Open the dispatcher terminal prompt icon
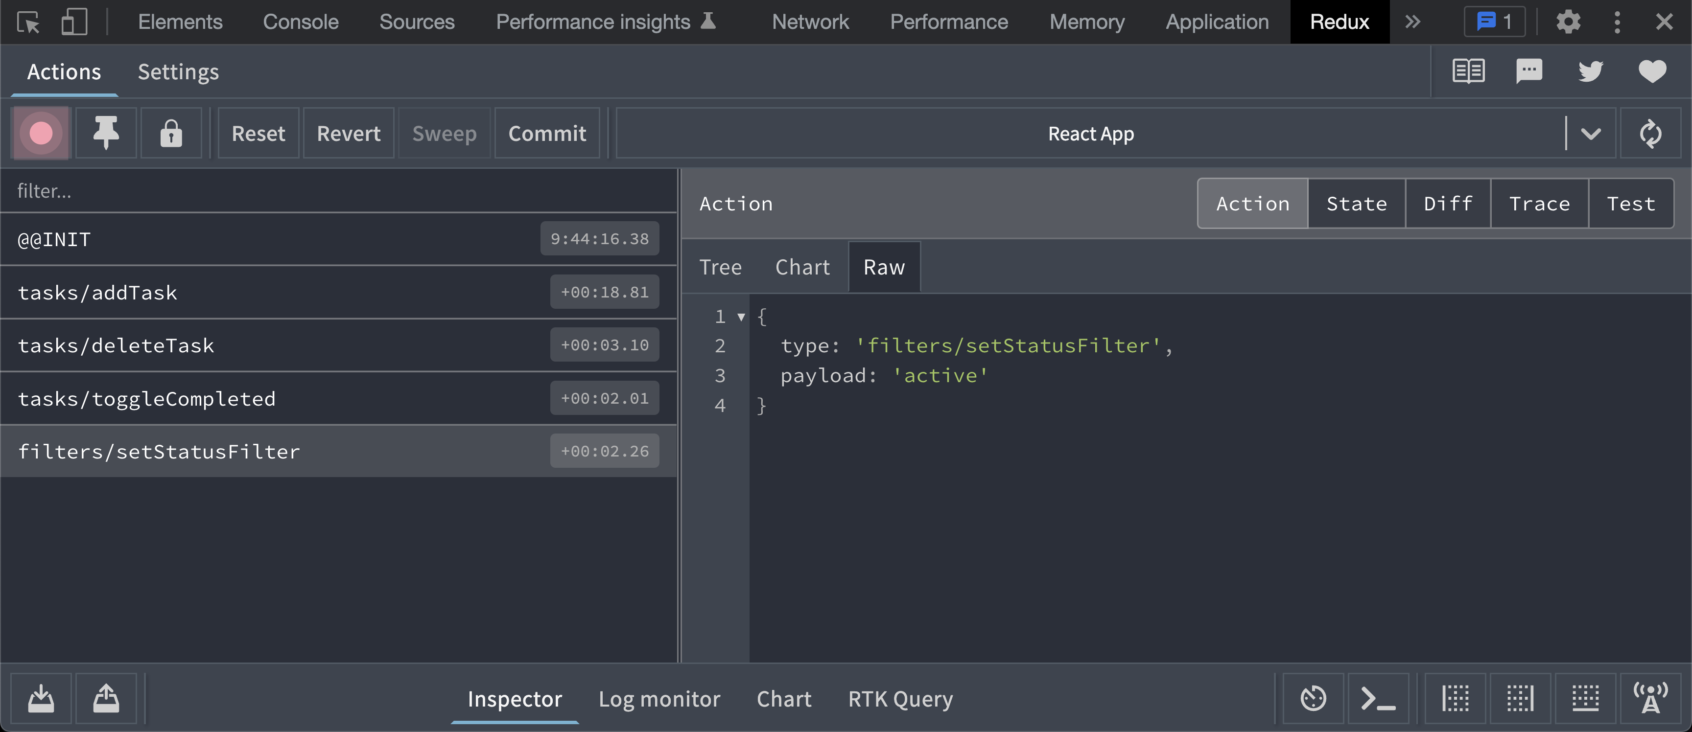 [x=1377, y=699]
